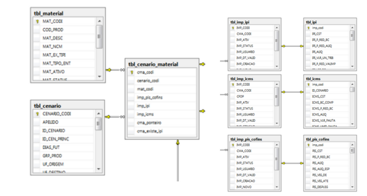The width and height of the screenshot is (367, 196).
Task: Select the tbl_cenario_material table title
Action: coord(153,64)
